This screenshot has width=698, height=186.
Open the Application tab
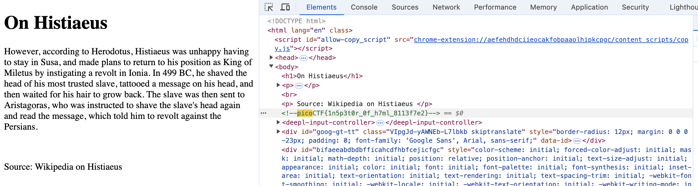(x=590, y=7)
